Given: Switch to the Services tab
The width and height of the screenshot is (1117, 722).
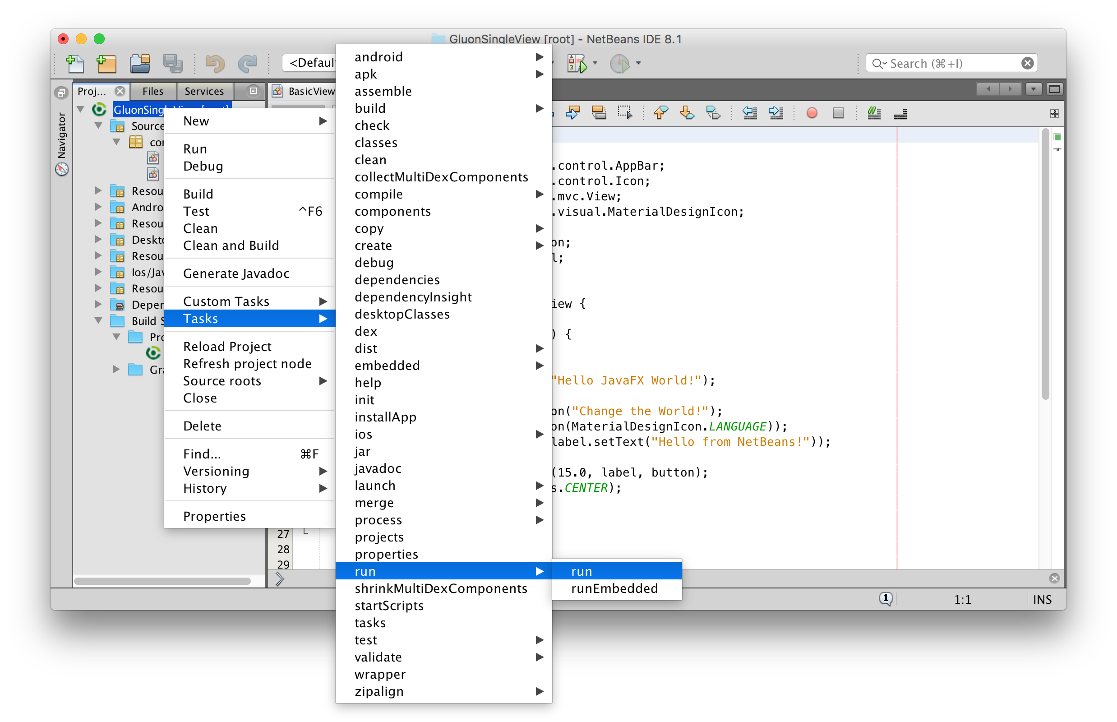Looking at the screenshot, I should coord(204,91).
